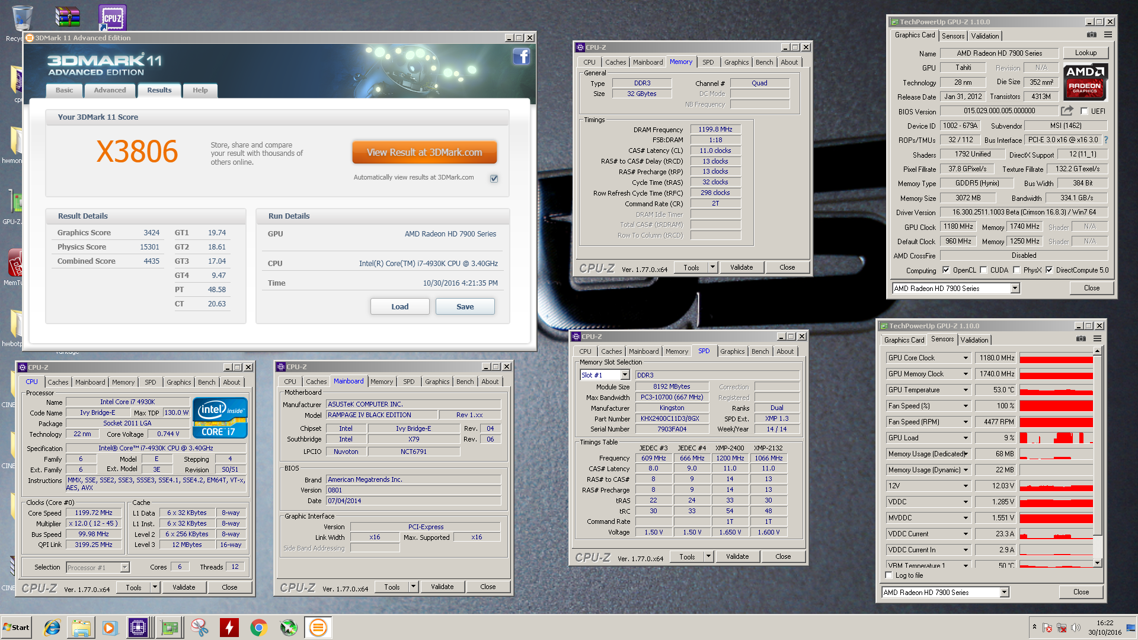Toggle the CUDA computing checkbox
This screenshot has width=1138, height=640.
983,270
